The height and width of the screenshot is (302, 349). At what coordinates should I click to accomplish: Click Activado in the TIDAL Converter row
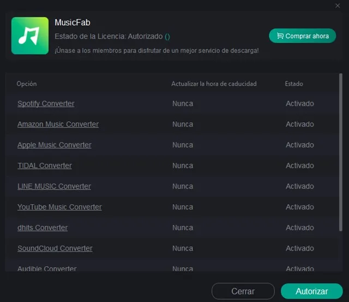click(x=299, y=165)
